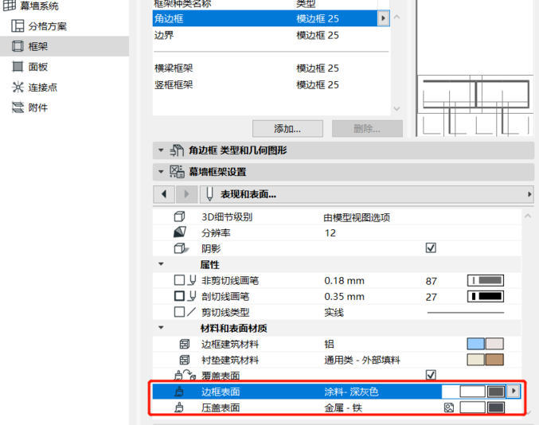
Task: Go to next settings page arrow
Action: [x=186, y=194]
